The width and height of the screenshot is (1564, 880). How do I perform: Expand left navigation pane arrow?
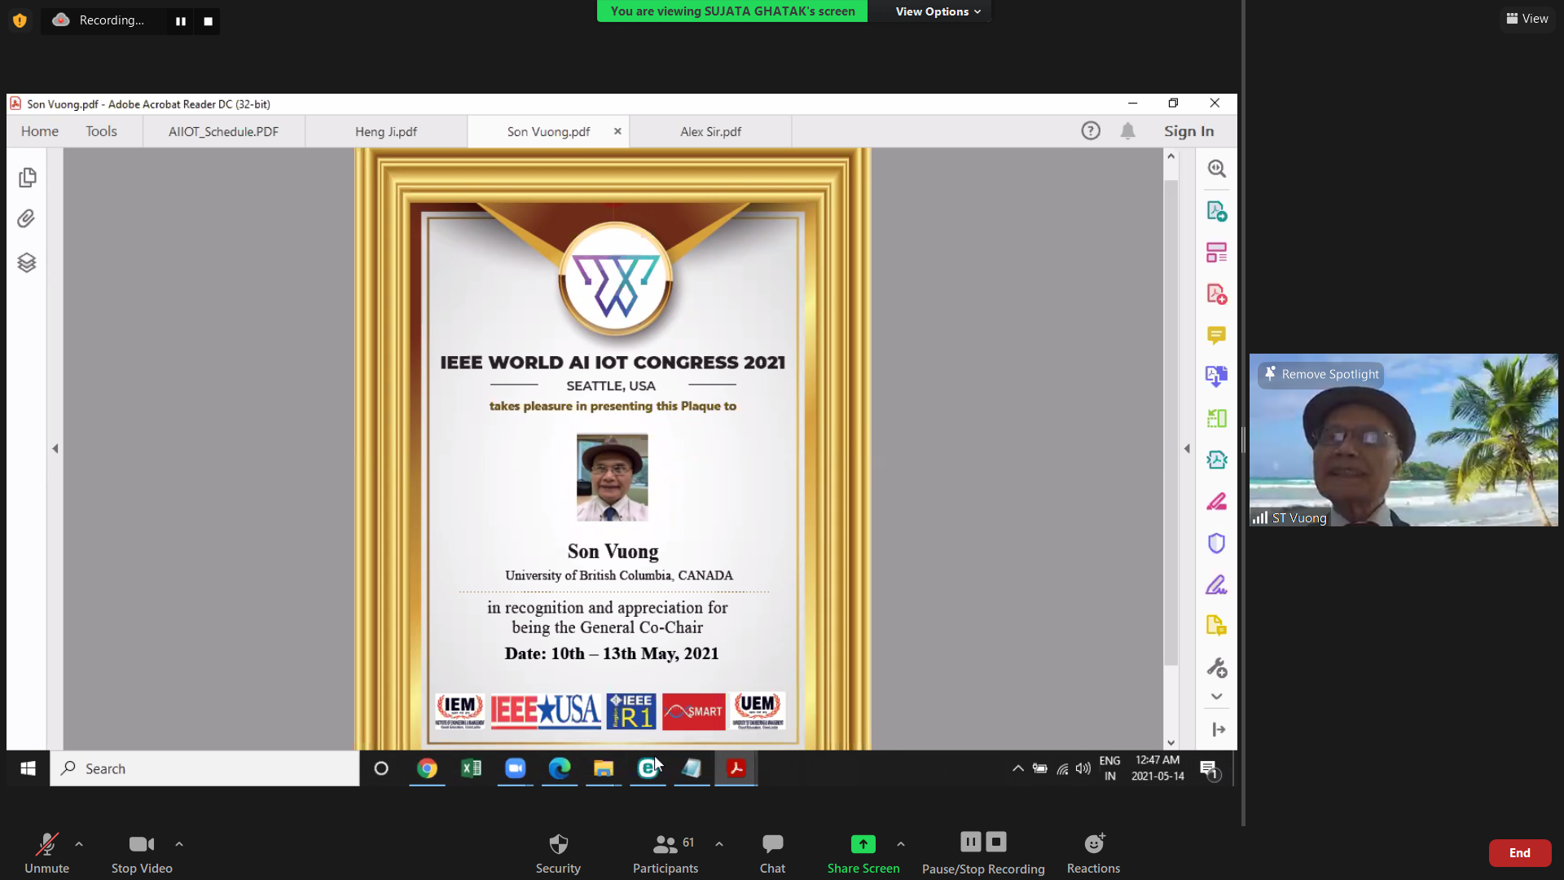tap(55, 448)
